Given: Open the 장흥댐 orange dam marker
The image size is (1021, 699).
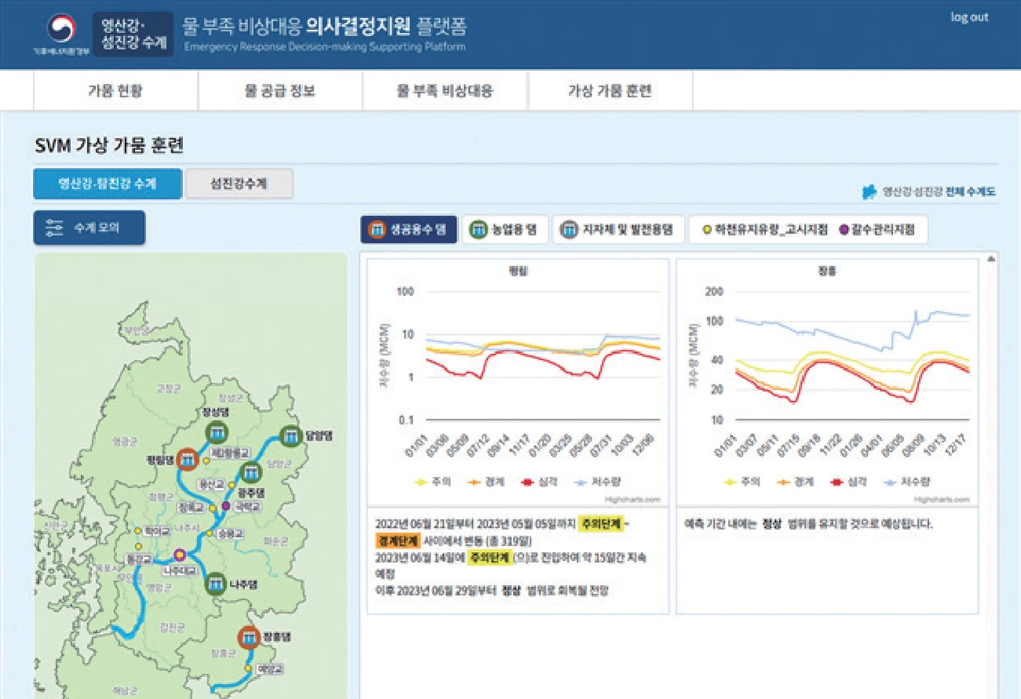Looking at the screenshot, I should coord(249,636).
